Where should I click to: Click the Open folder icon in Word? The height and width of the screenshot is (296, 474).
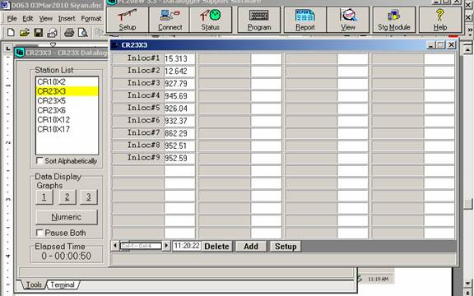[25, 32]
